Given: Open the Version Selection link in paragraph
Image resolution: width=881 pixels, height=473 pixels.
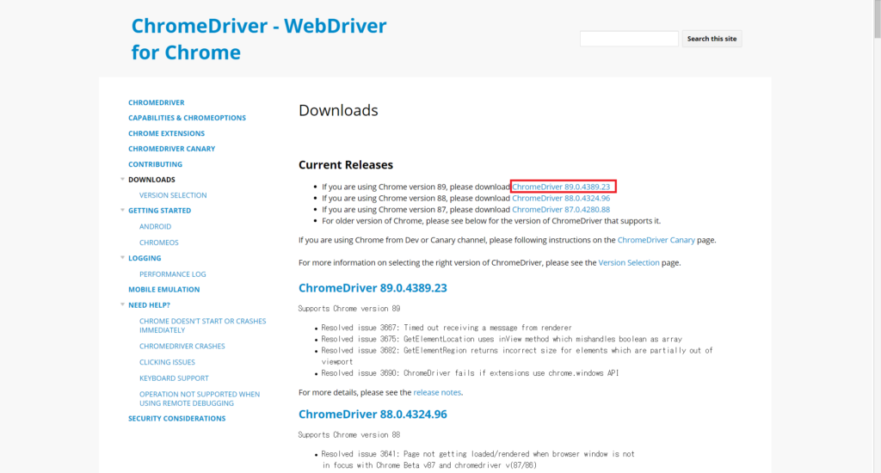Looking at the screenshot, I should click(x=629, y=262).
